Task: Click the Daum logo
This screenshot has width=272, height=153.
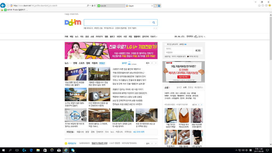Action: 73,23
